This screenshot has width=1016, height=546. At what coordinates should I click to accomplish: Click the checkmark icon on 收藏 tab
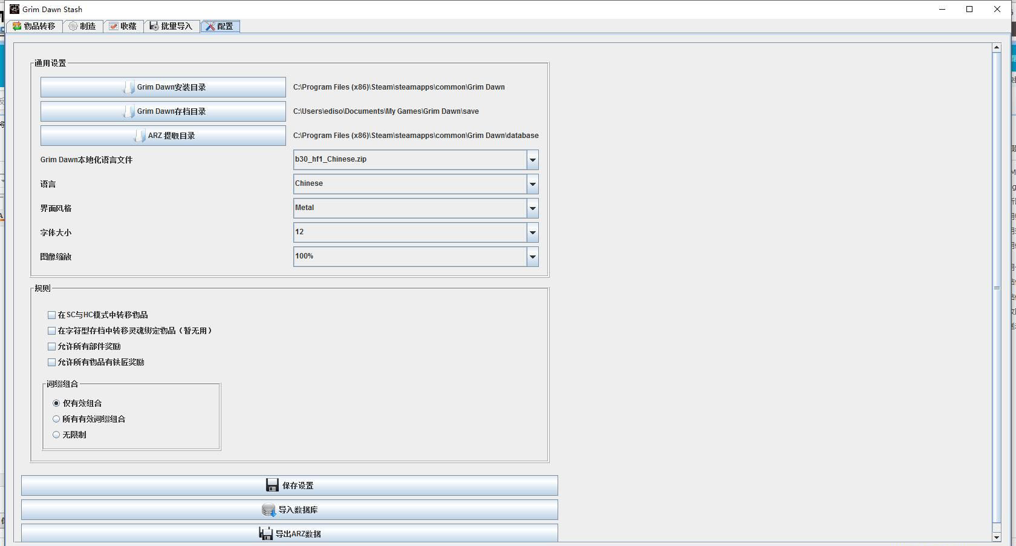(x=113, y=26)
